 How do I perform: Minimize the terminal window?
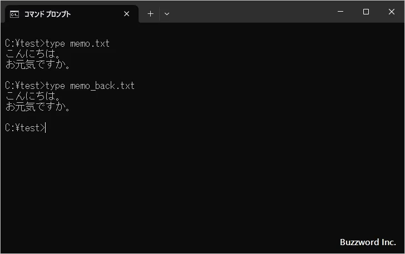coord(340,12)
